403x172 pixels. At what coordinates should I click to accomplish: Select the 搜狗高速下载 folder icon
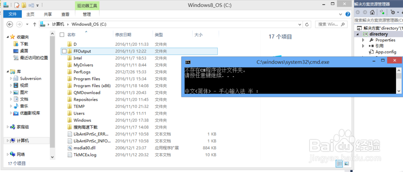pyautogui.click(x=69, y=127)
